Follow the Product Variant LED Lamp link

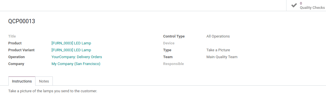click(x=71, y=50)
